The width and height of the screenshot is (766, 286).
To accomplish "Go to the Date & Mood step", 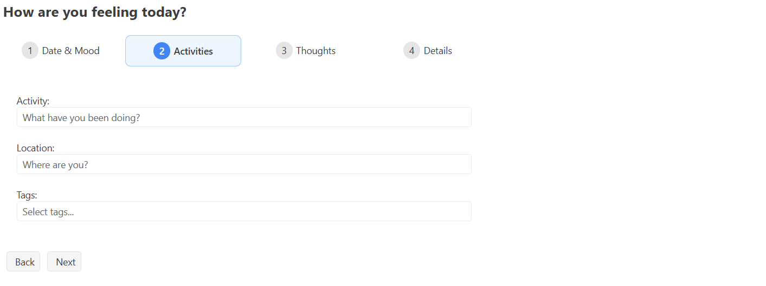I will [x=71, y=51].
